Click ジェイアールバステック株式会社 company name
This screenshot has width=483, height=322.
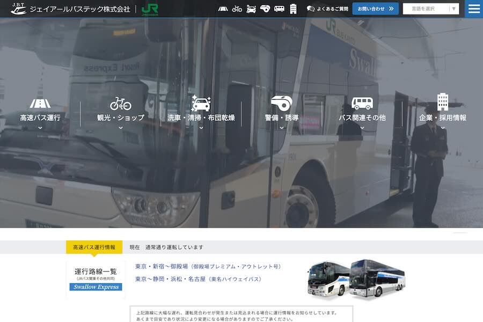pos(80,9)
